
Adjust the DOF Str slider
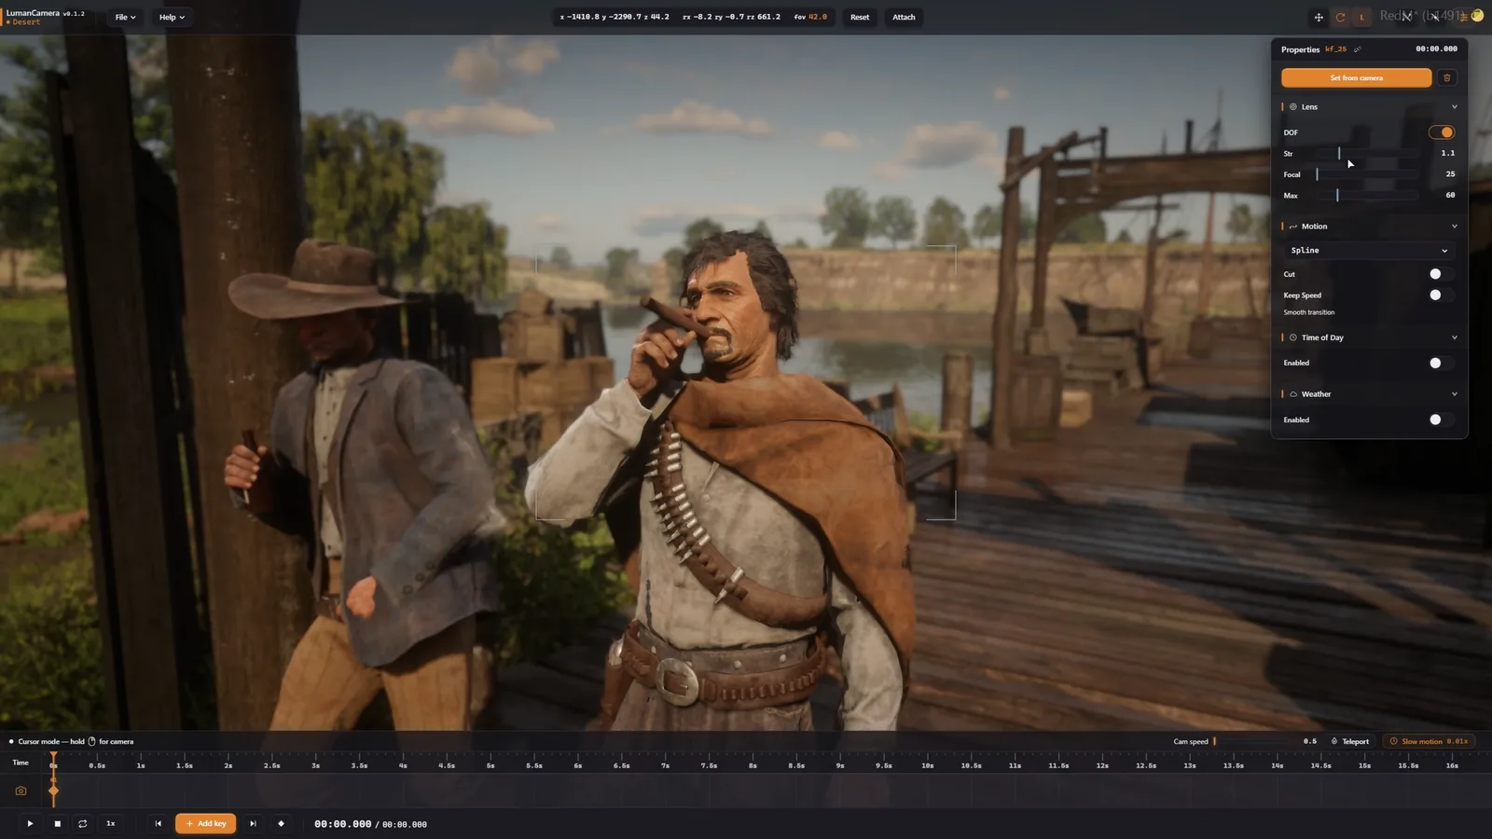[1367, 153]
